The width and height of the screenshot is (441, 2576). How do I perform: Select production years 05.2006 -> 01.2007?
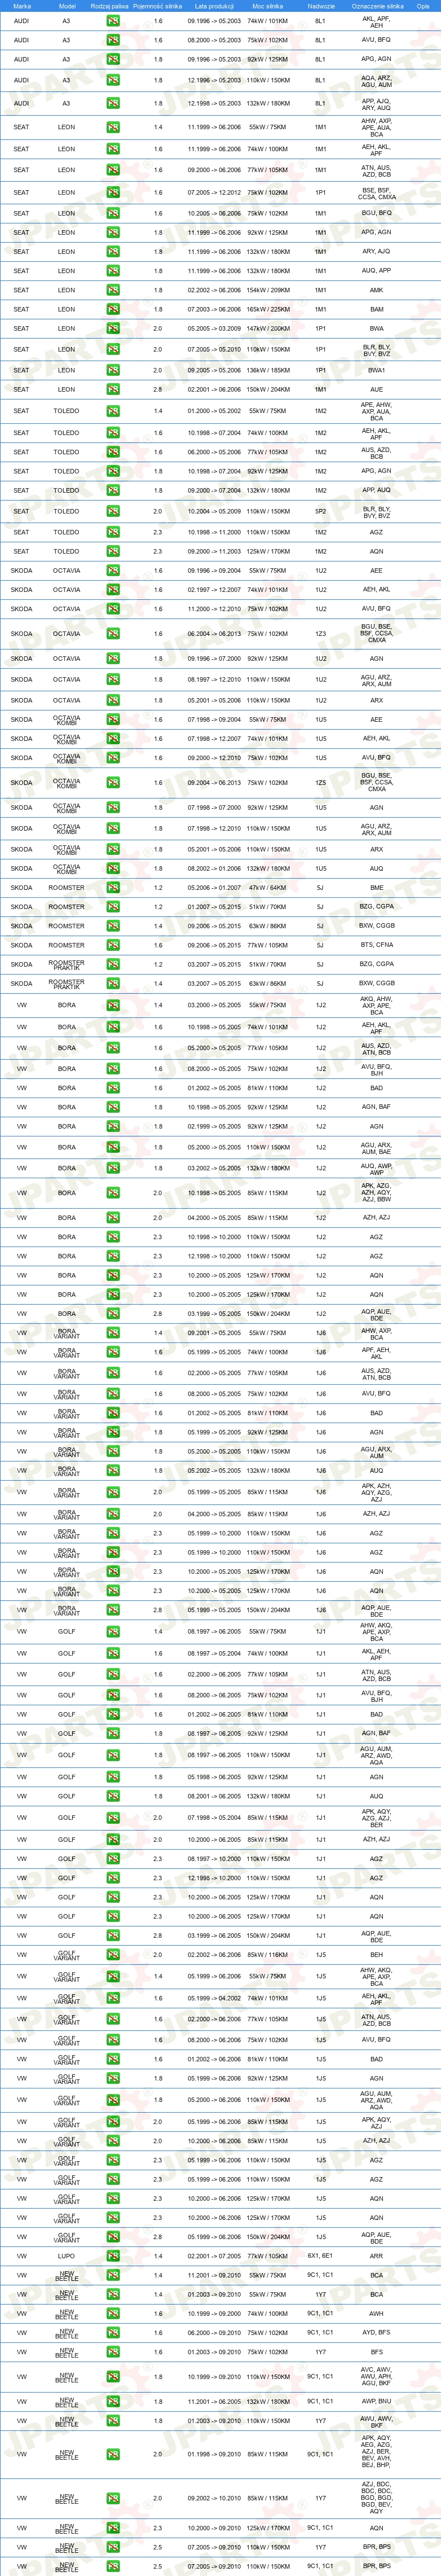214,887
